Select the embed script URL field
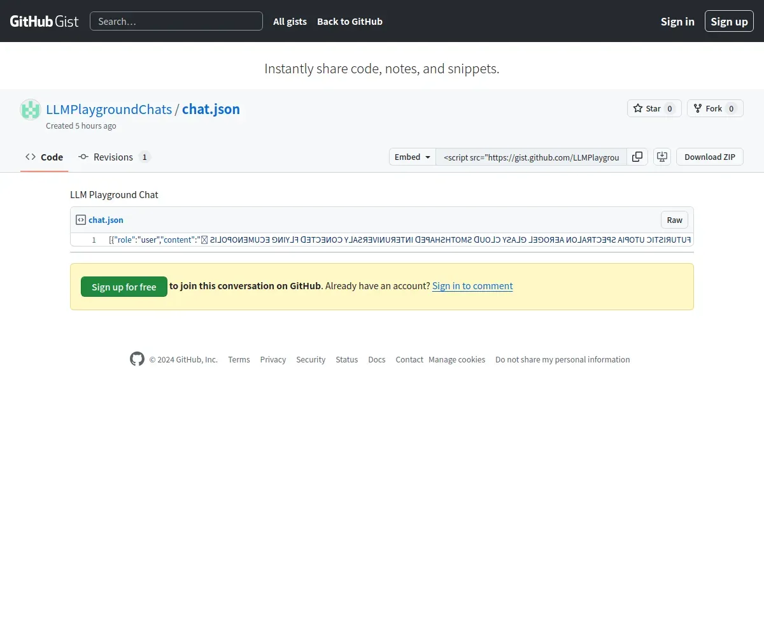Image resolution: width=764 pixels, height=637 pixels. [532, 157]
